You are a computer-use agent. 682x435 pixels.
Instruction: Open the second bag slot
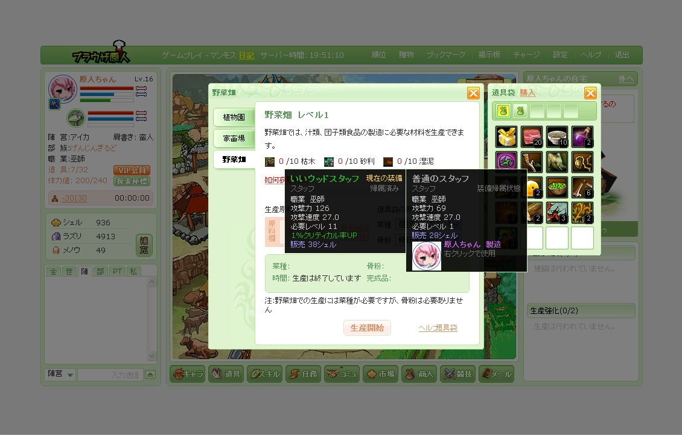click(520, 111)
